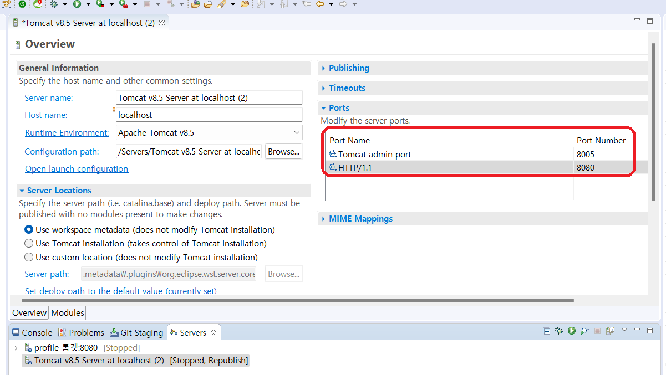Select Use custom location radio button
The height and width of the screenshot is (375, 666).
tap(29, 257)
